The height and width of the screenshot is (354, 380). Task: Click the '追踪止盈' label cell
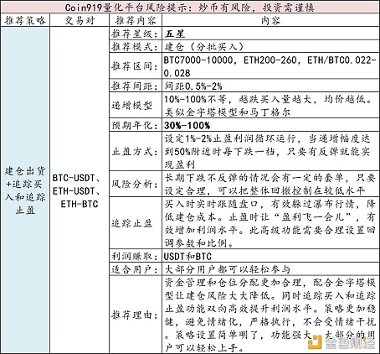pos(136,223)
